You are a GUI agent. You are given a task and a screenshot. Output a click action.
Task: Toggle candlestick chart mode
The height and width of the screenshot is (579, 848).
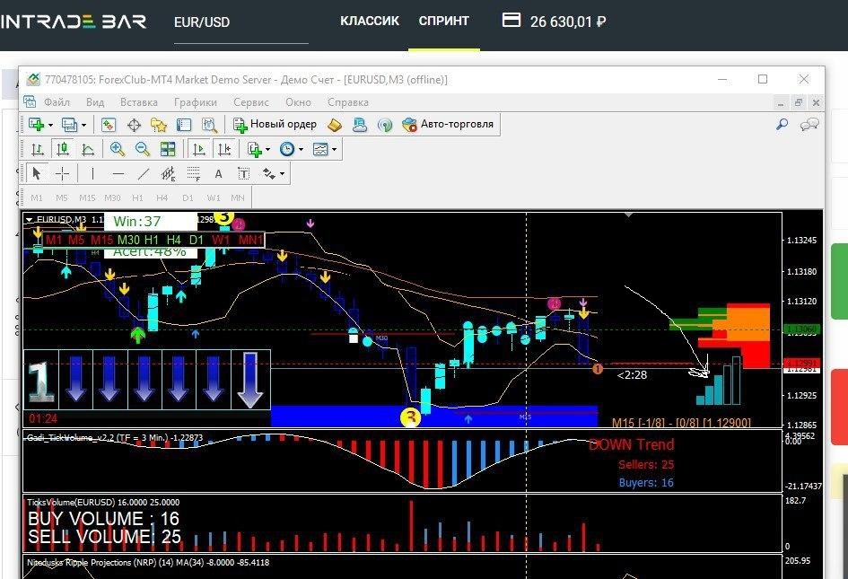(63, 149)
